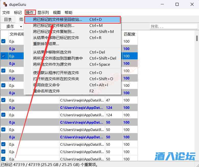Open the 显示列 menu
The height and width of the screenshot is (167, 199).
(x=43, y=12)
